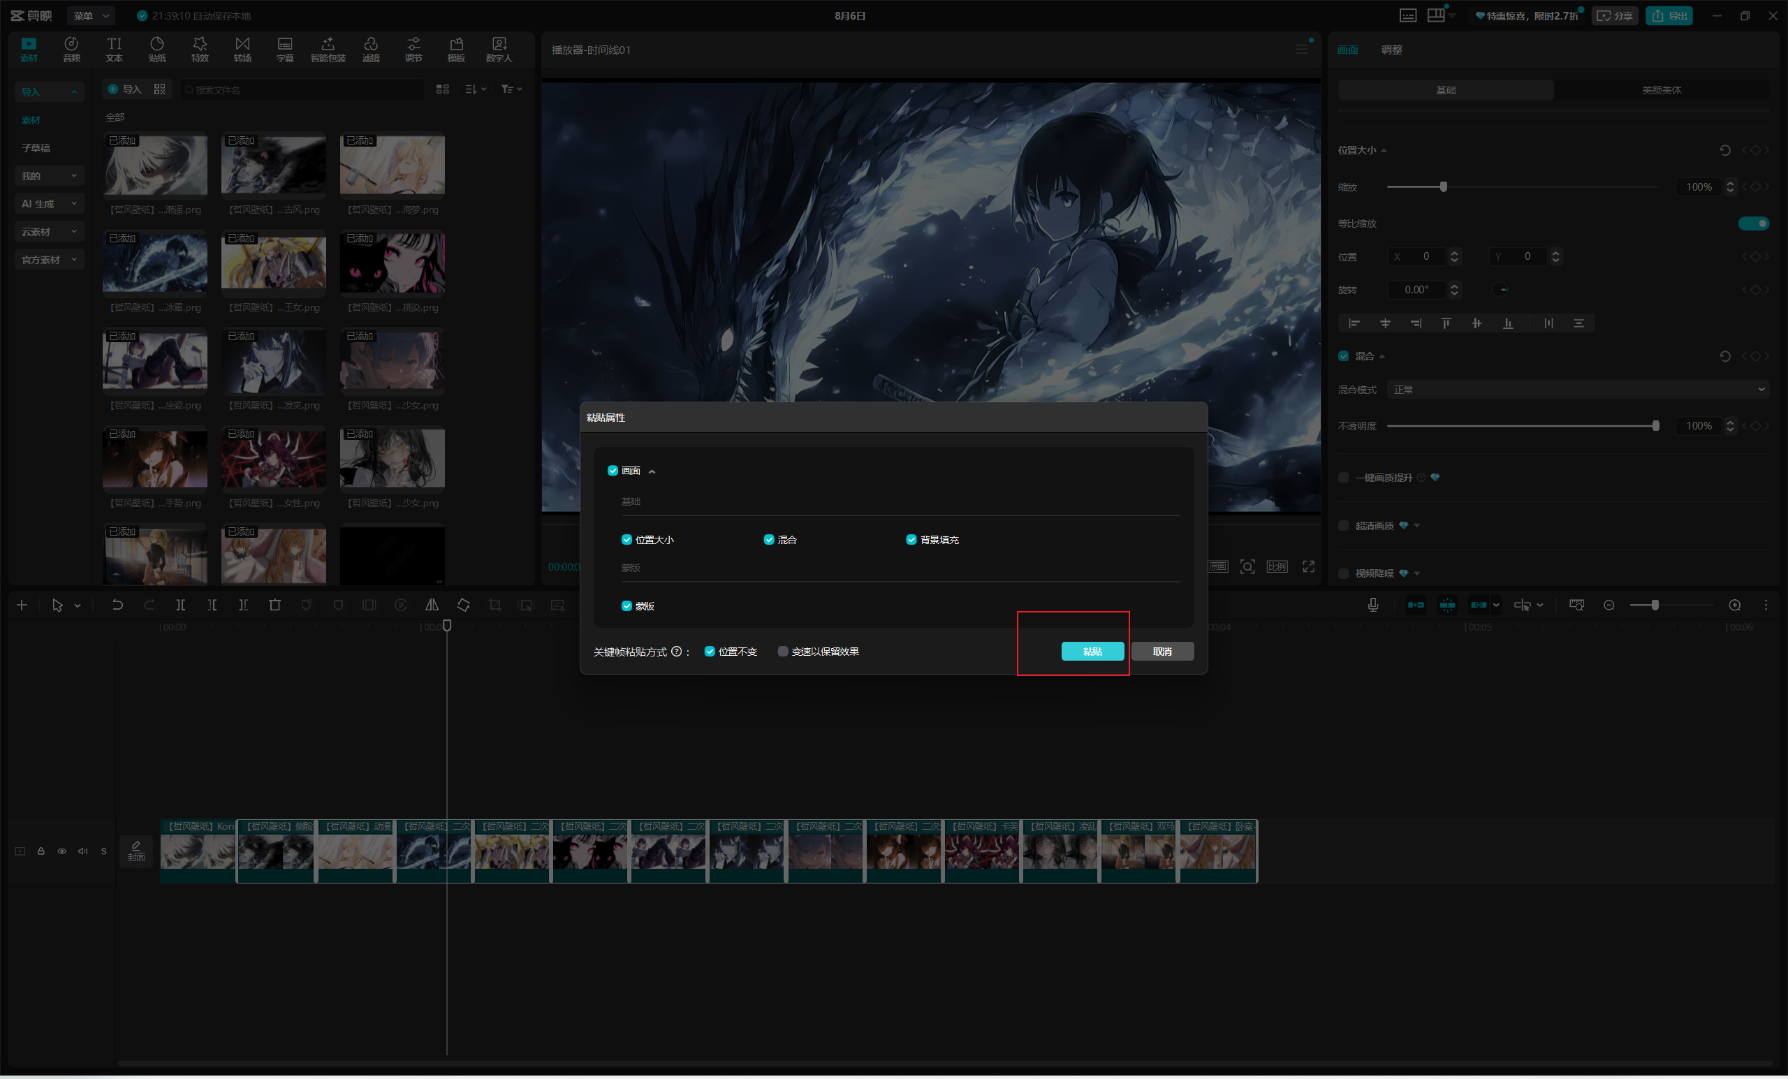Uncheck 画面 in the paste attributes dialog
This screenshot has height=1079, width=1788.
click(x=613, y=471)
